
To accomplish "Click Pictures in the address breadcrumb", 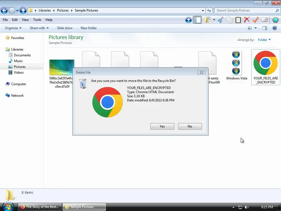I will [63, 10].
